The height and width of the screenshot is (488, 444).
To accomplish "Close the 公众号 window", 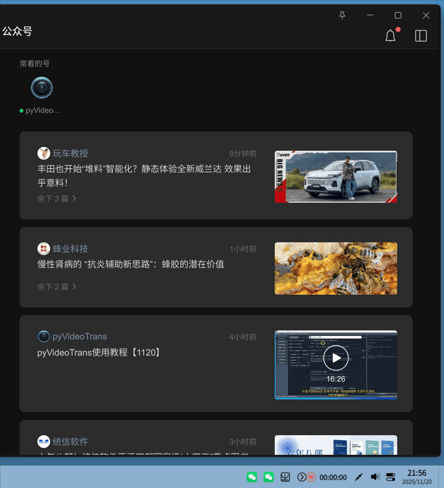I will point(426,15).
